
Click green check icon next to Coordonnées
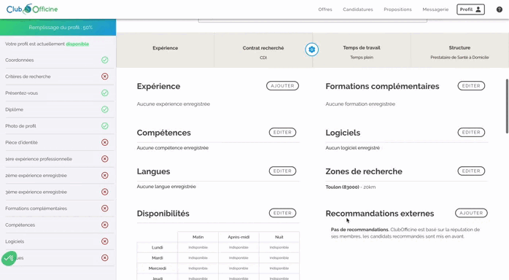(105, 60)
